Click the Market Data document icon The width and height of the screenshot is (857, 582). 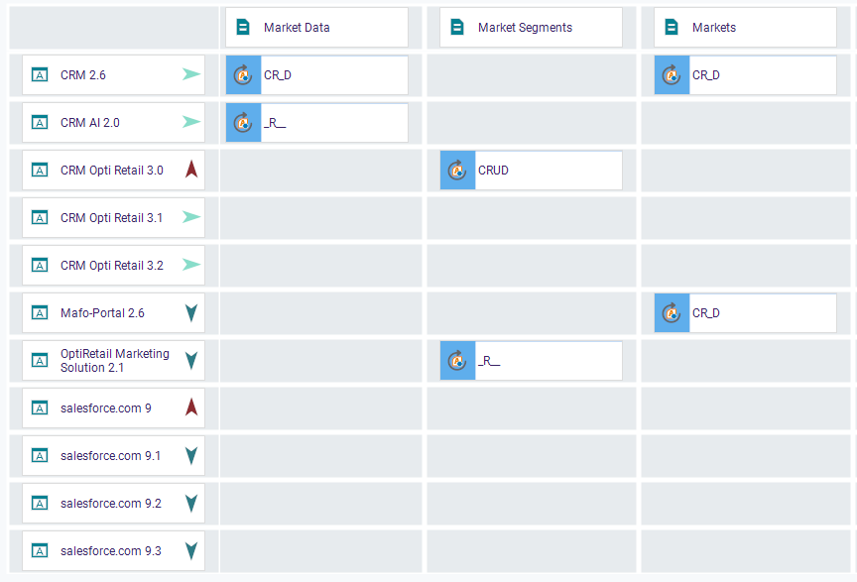[x=243, y=28]
